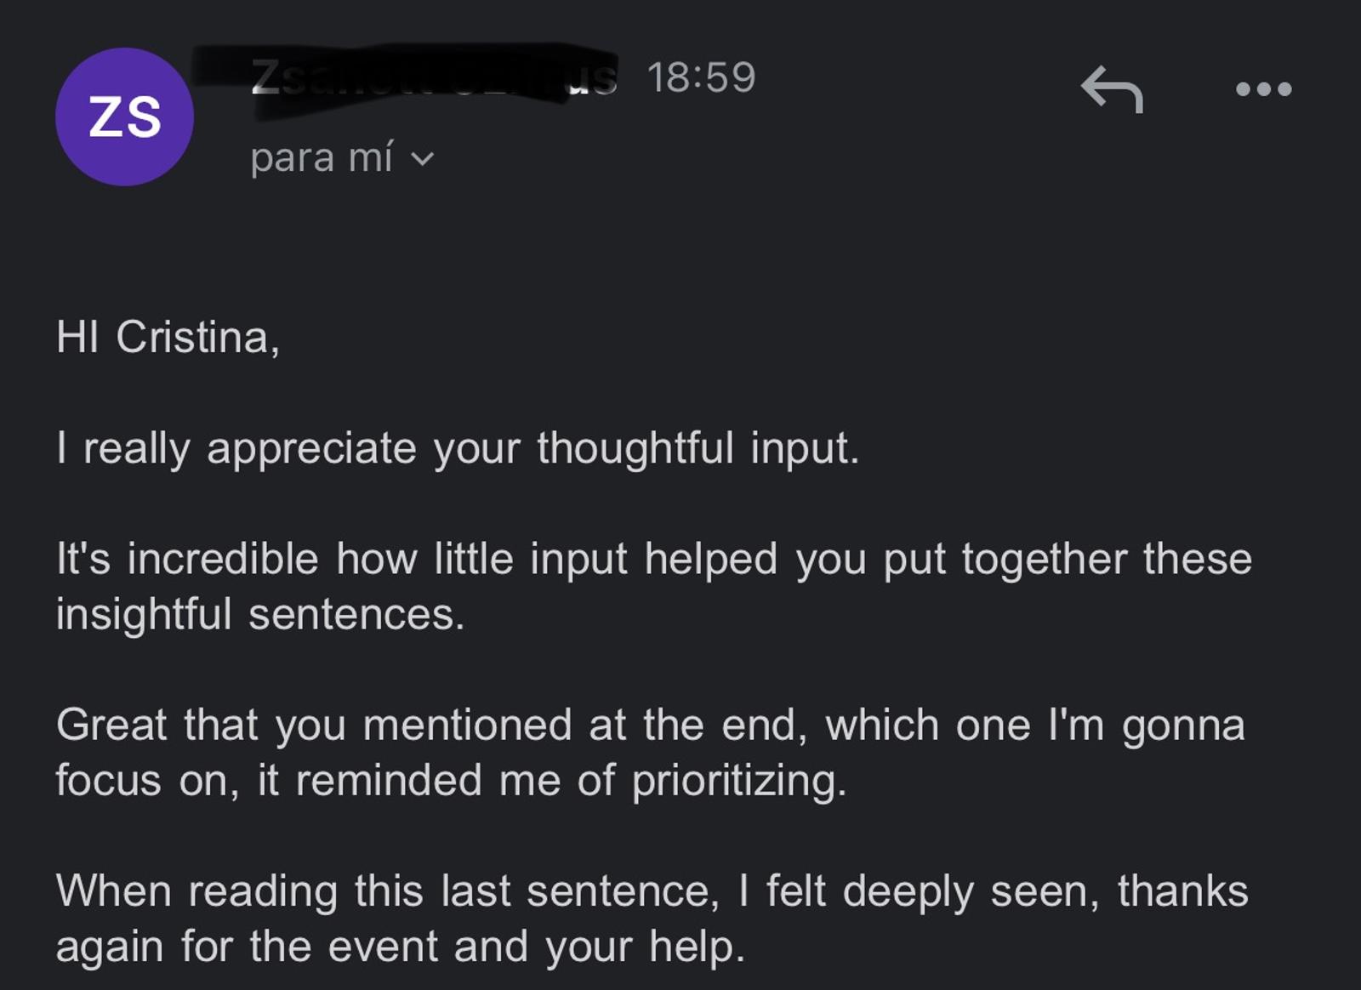Click the word 'gonna' in the email

pyautogui.click(x=1183, y=728)
